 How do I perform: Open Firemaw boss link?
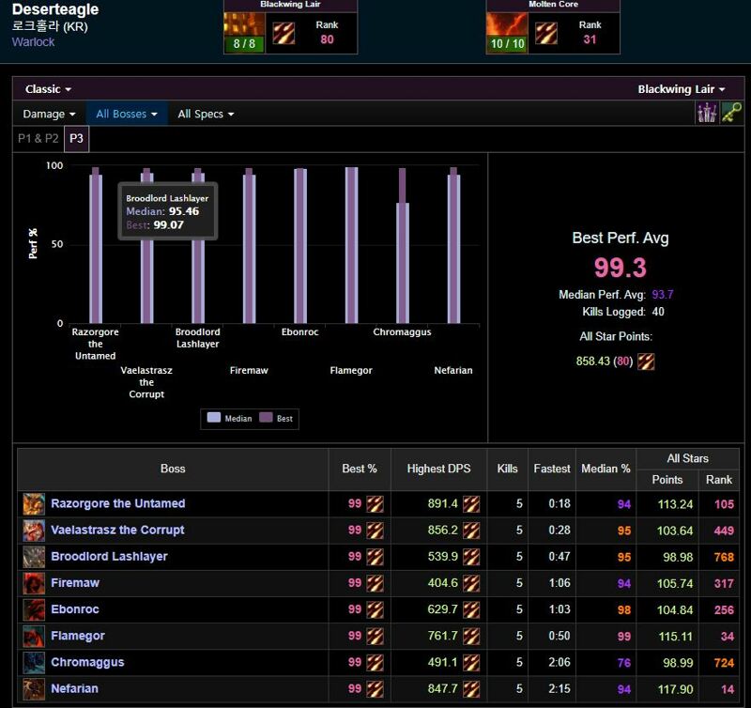point(75,583)
